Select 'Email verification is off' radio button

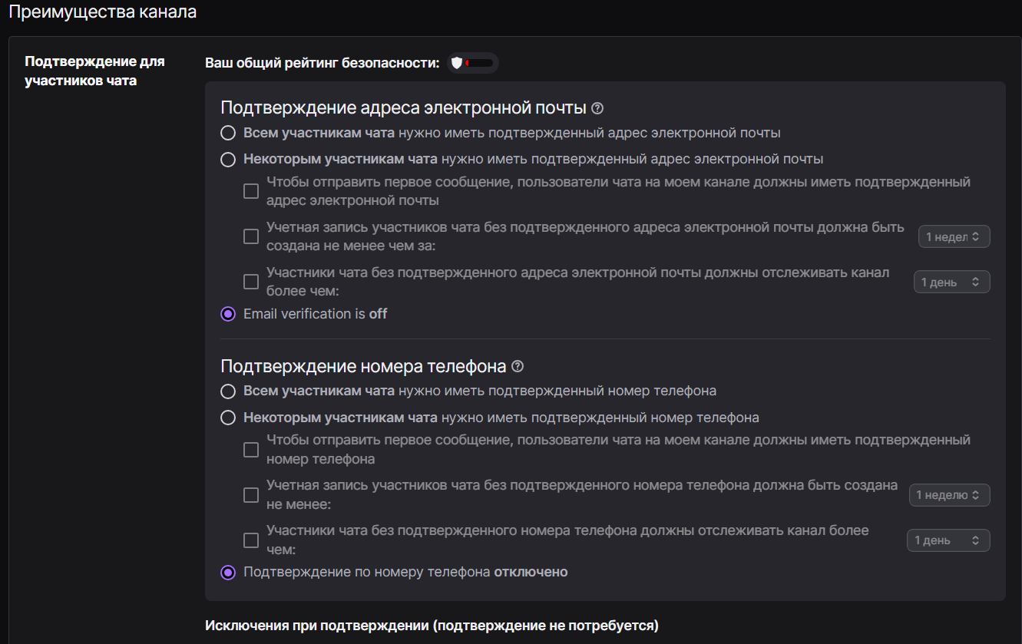pyautogui.click(x=228, y=314)
